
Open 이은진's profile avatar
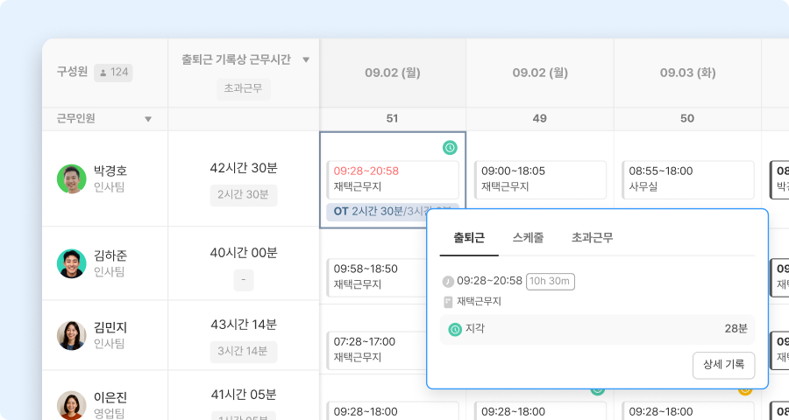(x=72, y=405)
